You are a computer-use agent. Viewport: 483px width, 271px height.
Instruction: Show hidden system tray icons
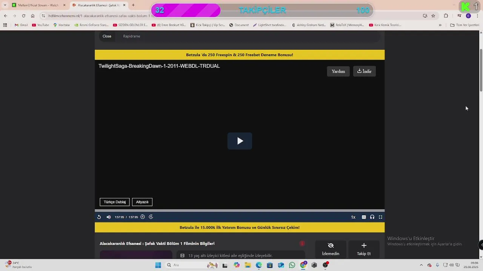tap(421, 265)
